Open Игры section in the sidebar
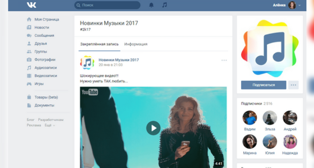 click(39, 84)
